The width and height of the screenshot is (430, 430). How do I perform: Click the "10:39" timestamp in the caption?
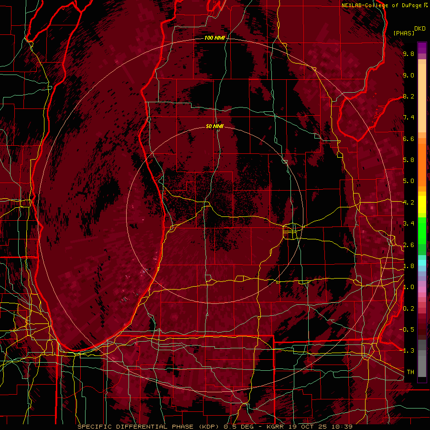point(343,427)
